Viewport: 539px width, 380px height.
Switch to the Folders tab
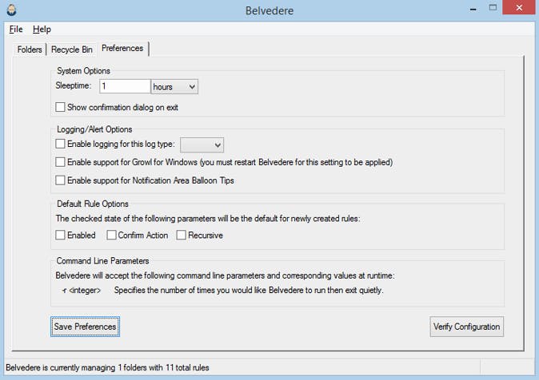click(x=30, y=49)
